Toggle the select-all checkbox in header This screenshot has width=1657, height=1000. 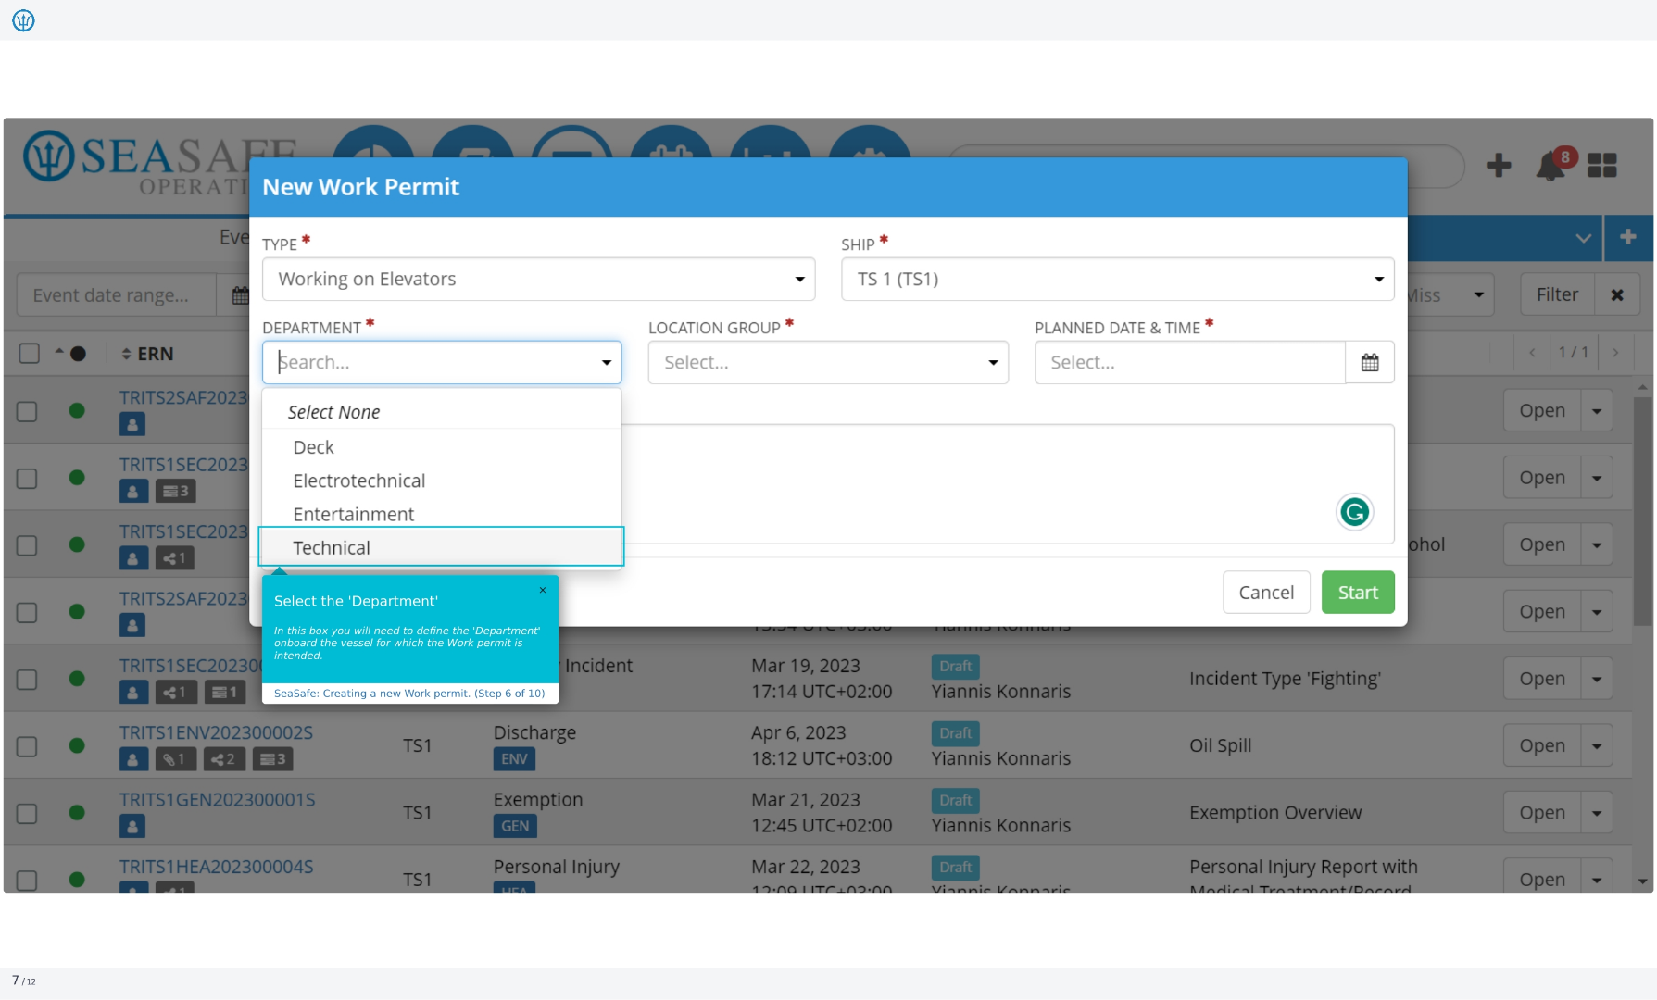pyautogui.click(x=30, y=354)
